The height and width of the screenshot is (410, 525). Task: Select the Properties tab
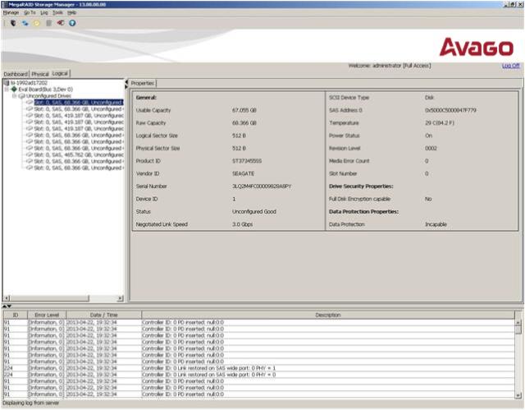pyautogui.click(x=144, y=83)
